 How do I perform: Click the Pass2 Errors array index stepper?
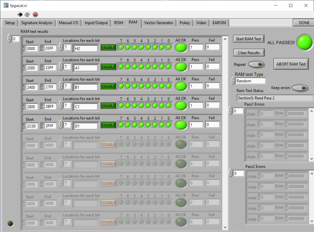(231, 173)
